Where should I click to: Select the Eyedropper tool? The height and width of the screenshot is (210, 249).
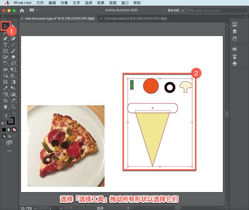5,88
